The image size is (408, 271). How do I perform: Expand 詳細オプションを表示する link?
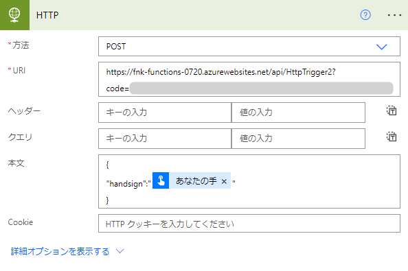(60, 251)
